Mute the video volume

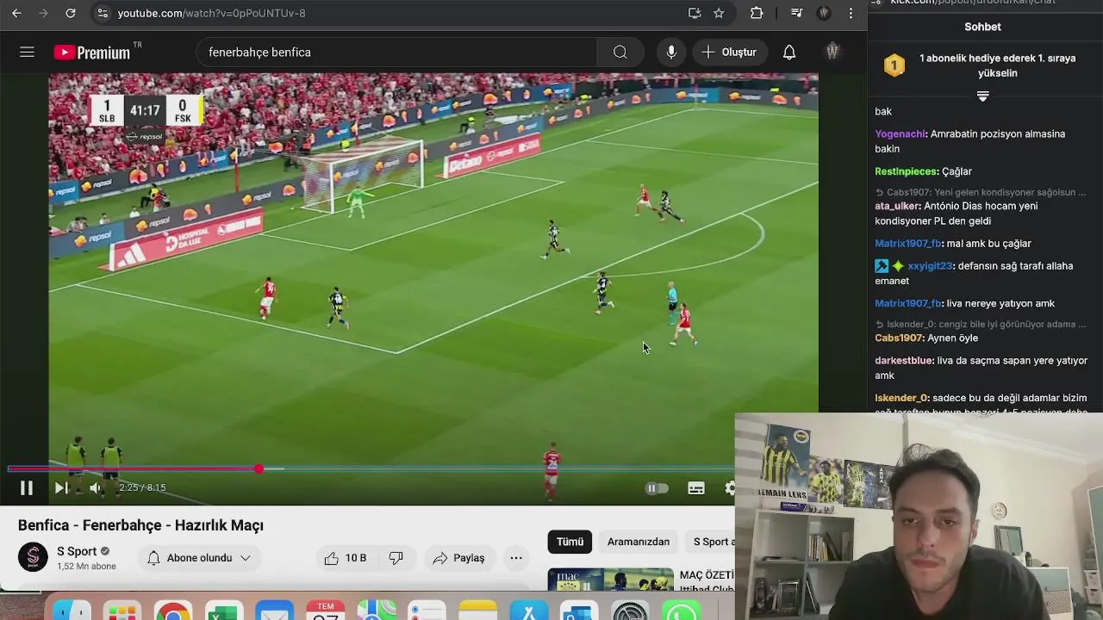point(96,488)
